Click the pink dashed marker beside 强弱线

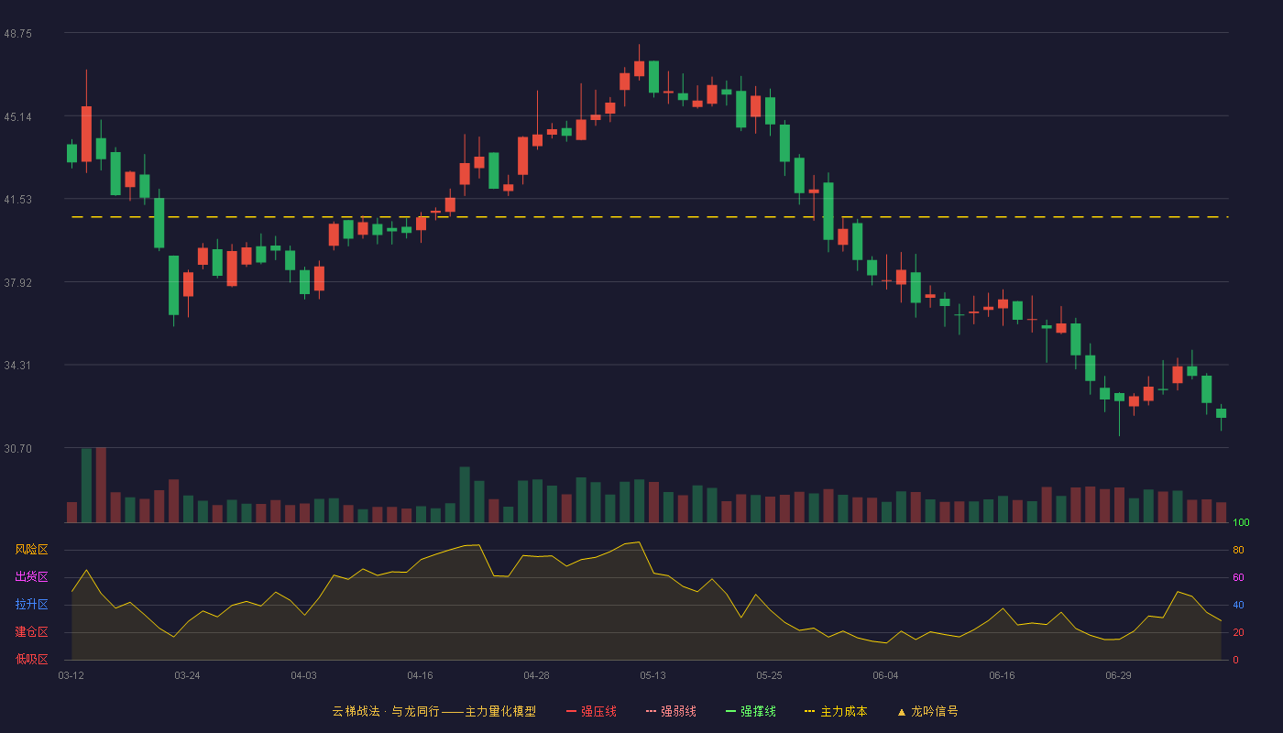[652, 712]
